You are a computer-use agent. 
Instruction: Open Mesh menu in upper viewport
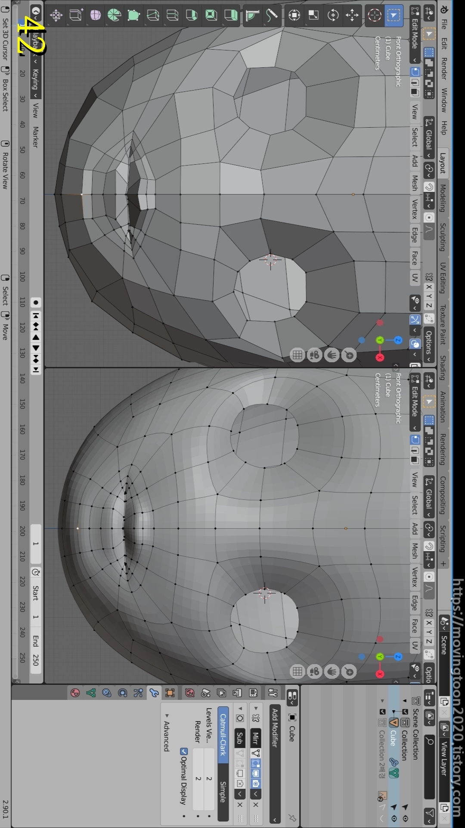(415, 183)
